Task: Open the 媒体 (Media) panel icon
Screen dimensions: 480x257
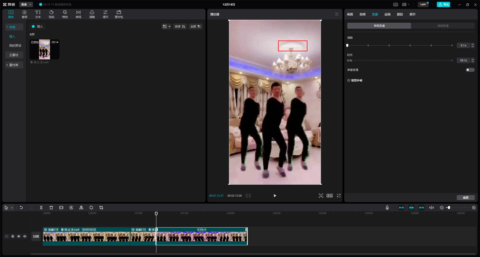Action: [x=11, y=14]
